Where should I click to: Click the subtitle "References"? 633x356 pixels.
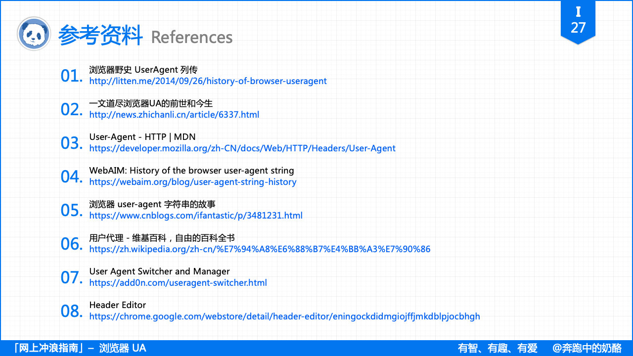pyautogui.click(x=192, y=37)
